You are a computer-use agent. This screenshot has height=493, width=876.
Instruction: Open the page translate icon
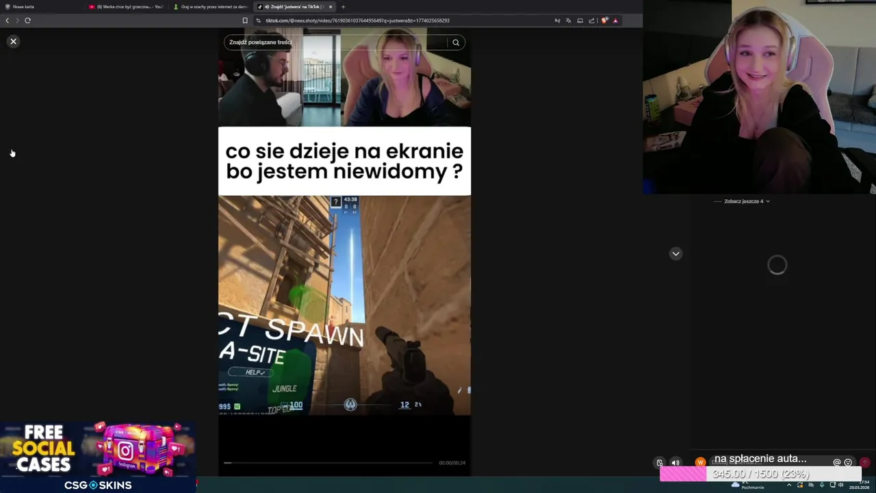568,21
